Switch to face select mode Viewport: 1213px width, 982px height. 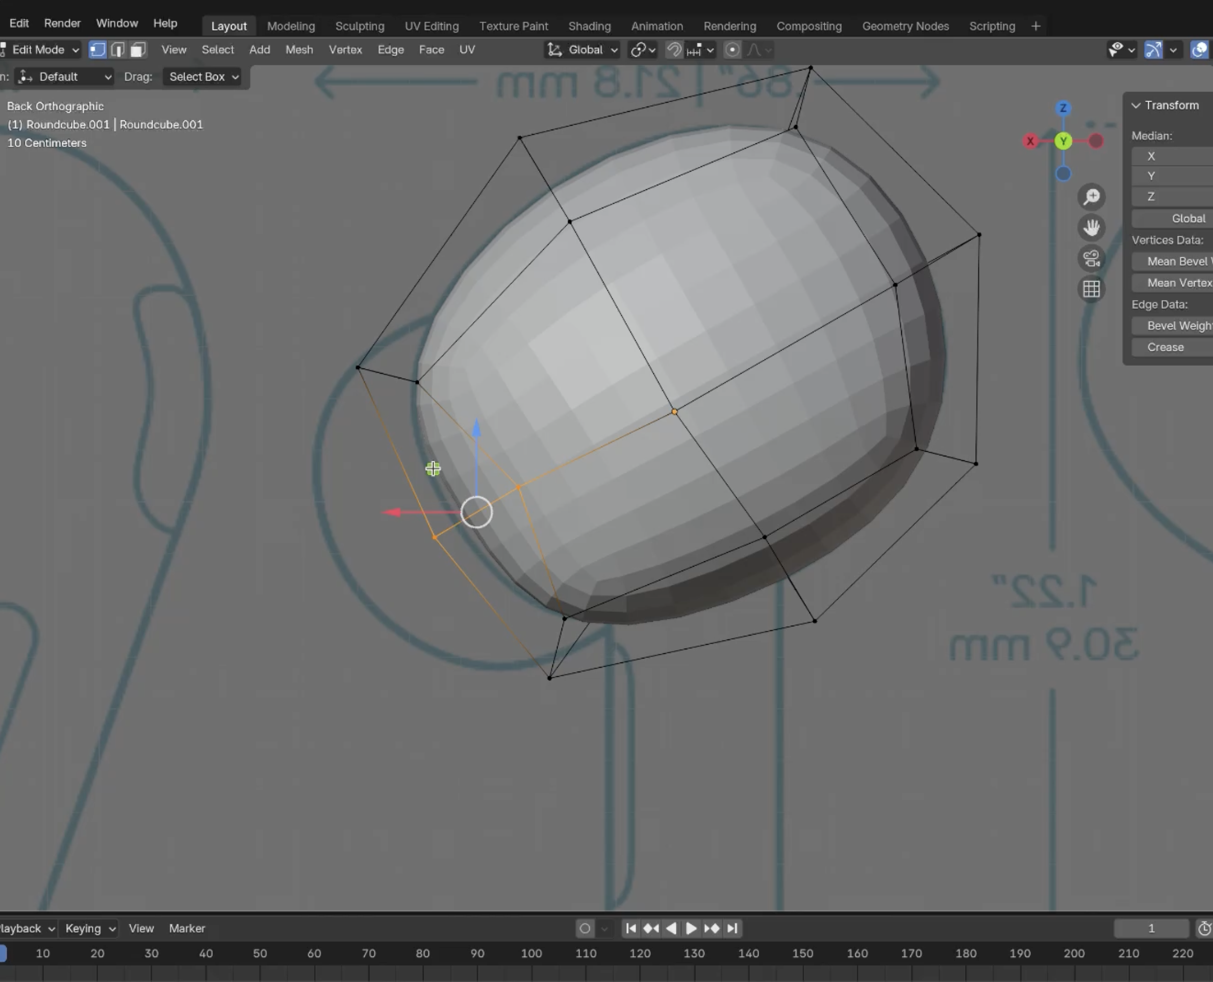tap(137, 50)
